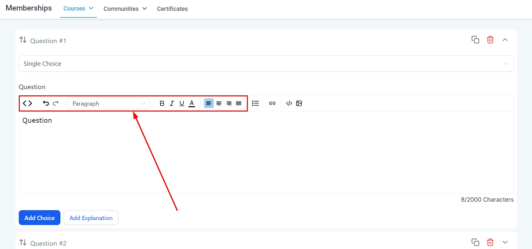Open the Single Choice question type dropdown
The height and width of the screenshot is (249, 532).
coord(266,63)
